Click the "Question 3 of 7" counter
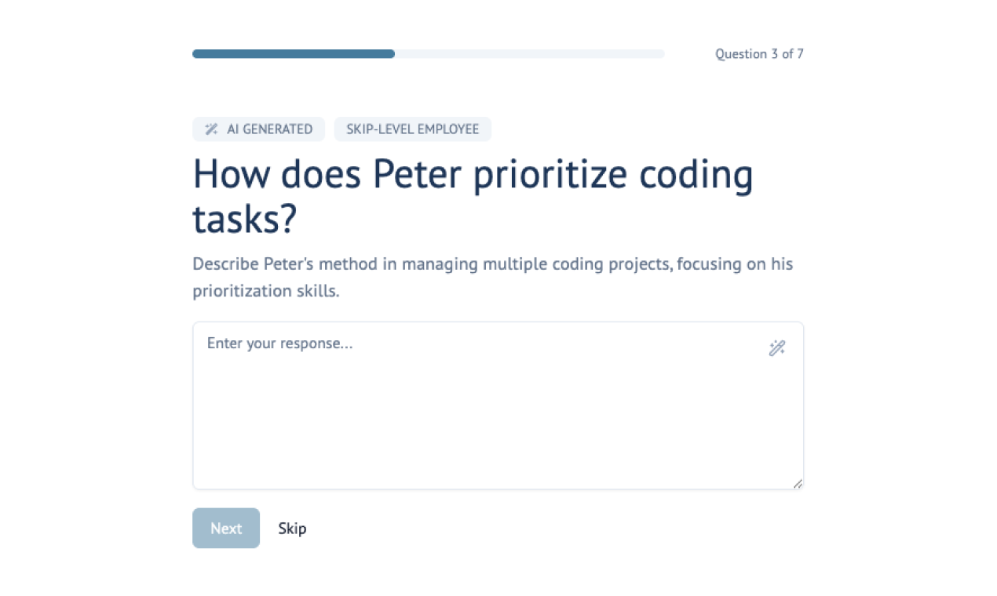This screenshot has height=596, width=997. (759, 54)
